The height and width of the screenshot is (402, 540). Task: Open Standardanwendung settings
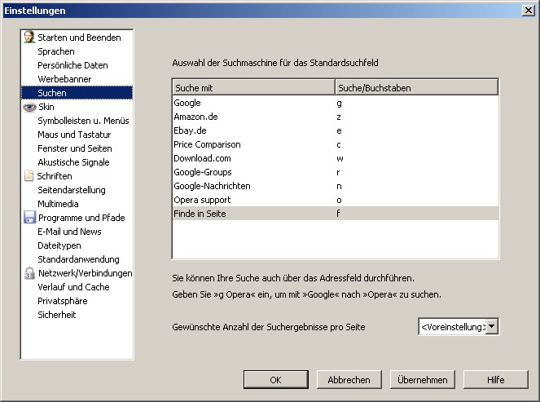pyautogui.click(x=78, y=259)
